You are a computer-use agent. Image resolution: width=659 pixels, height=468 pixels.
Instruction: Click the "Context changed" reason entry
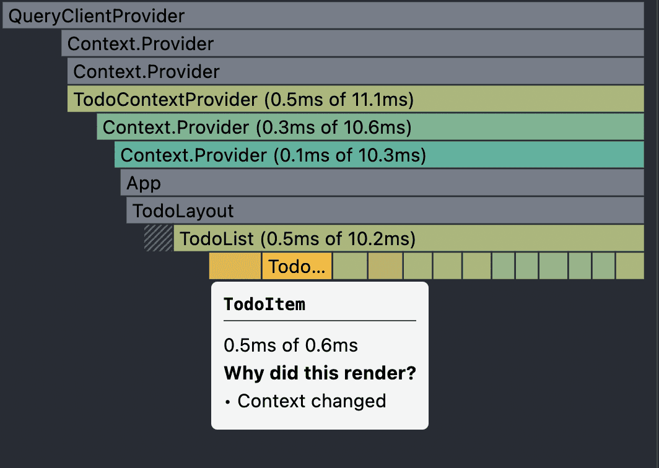[x=312, y=401]
